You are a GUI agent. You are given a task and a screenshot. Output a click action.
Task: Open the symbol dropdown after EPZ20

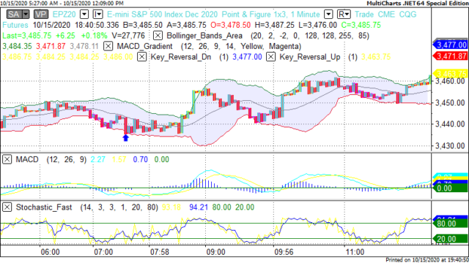coord(84,15)
